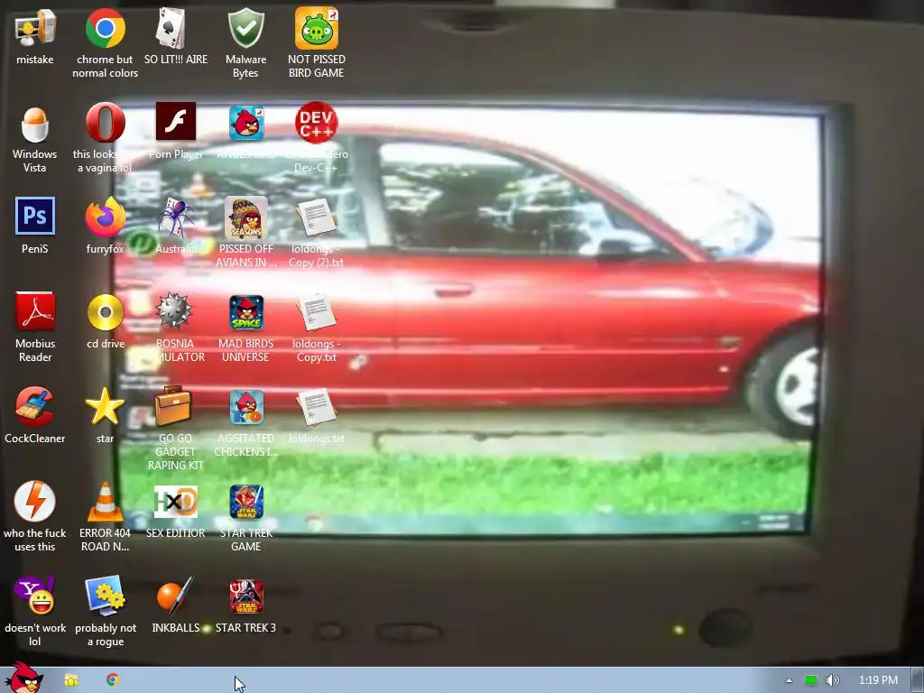Launch the INKBALLS orange ball icon

tap(175, 596)
